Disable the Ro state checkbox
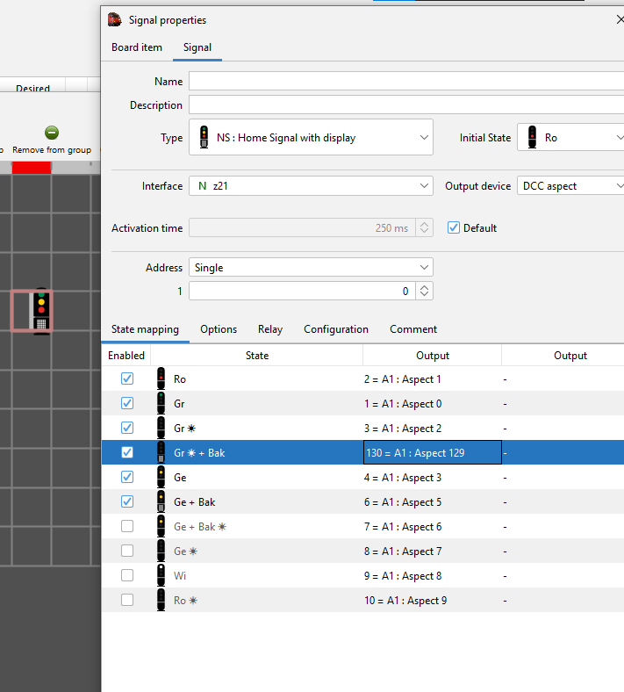The width and height of the screenshot is (624, 692). [x=127, y=379]
